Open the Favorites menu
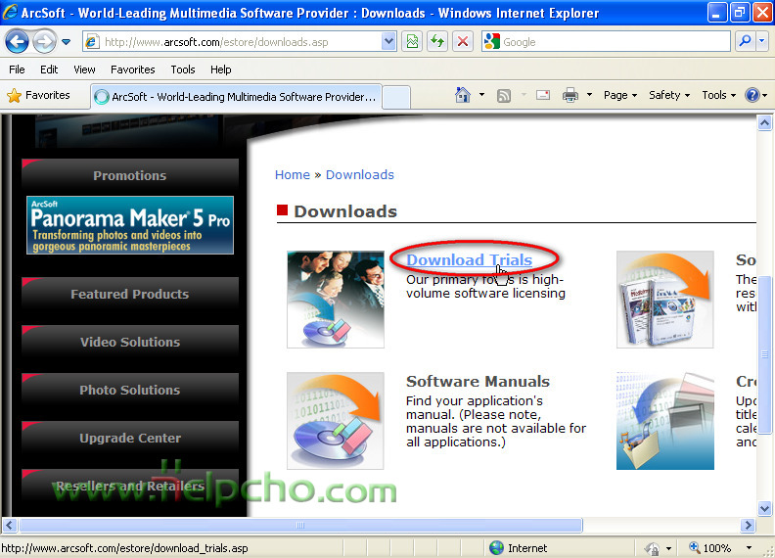The image size is (775, 558). pyautogui.click(x=132, y=70)
